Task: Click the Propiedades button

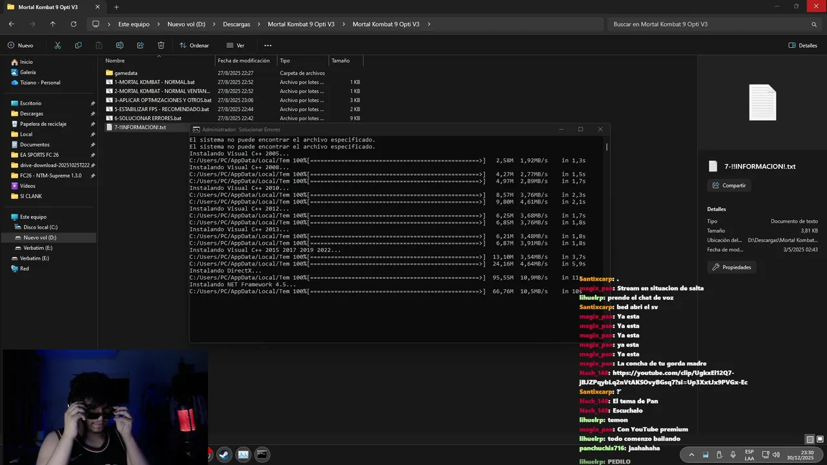Action: (731, 267)
